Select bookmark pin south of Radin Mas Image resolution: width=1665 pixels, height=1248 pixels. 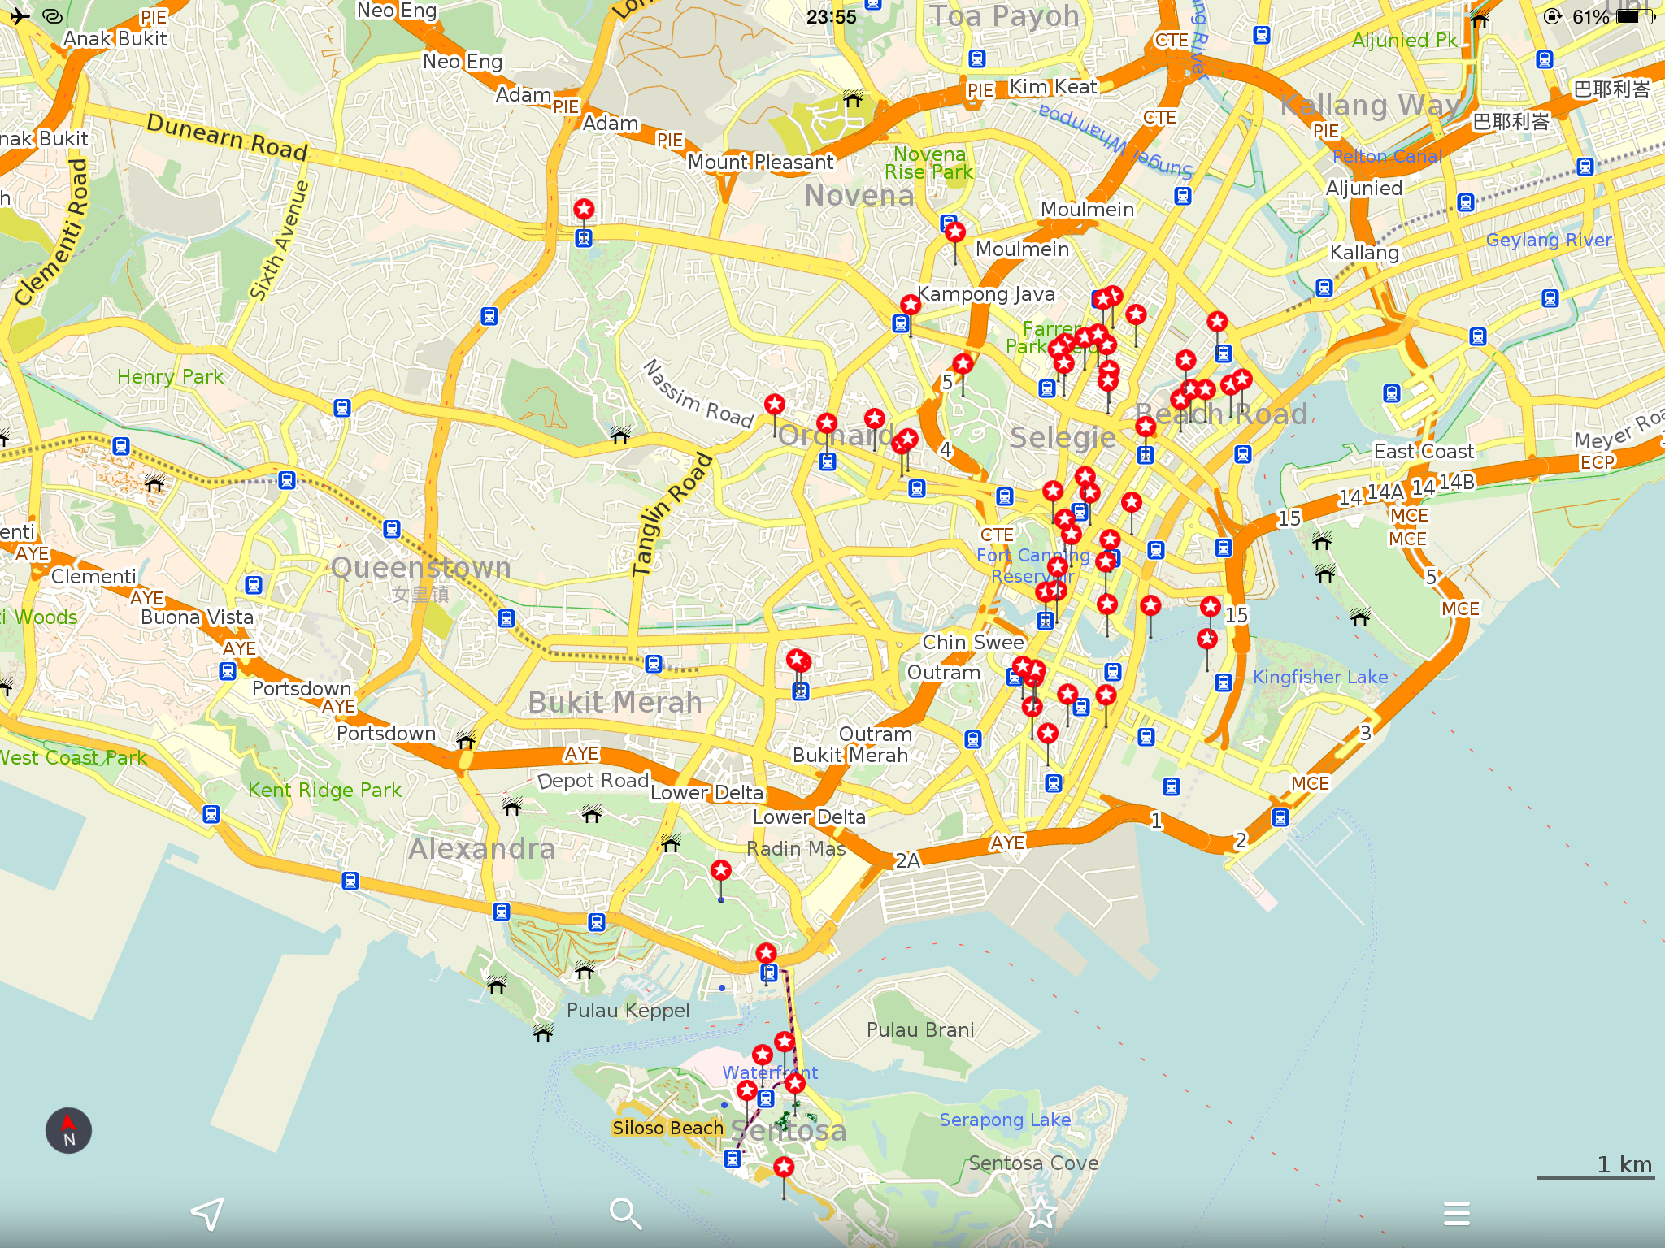point(721,871)
